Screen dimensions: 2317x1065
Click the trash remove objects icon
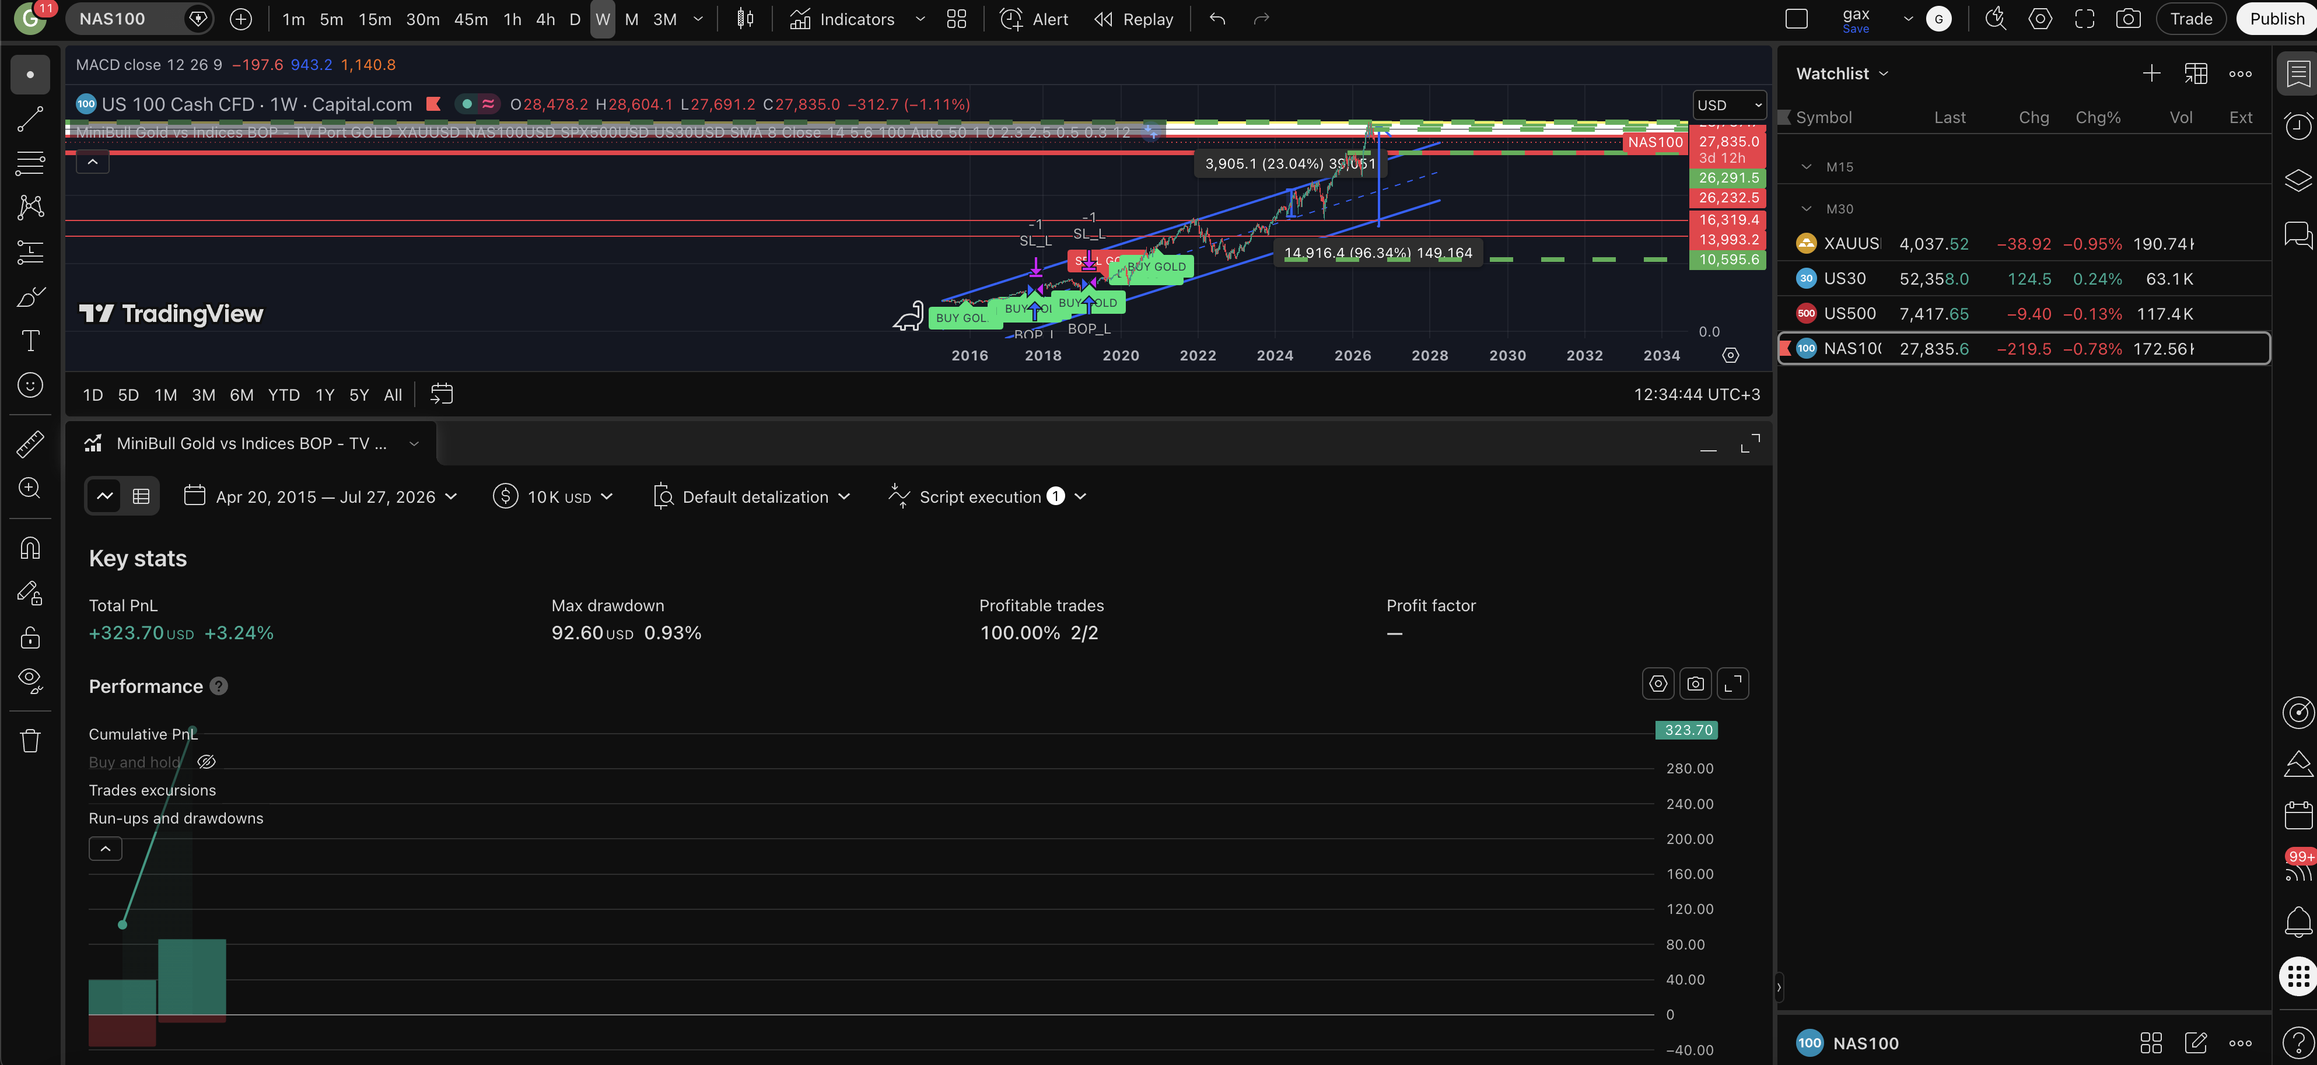pyautogui.click(x=30, y=740)
